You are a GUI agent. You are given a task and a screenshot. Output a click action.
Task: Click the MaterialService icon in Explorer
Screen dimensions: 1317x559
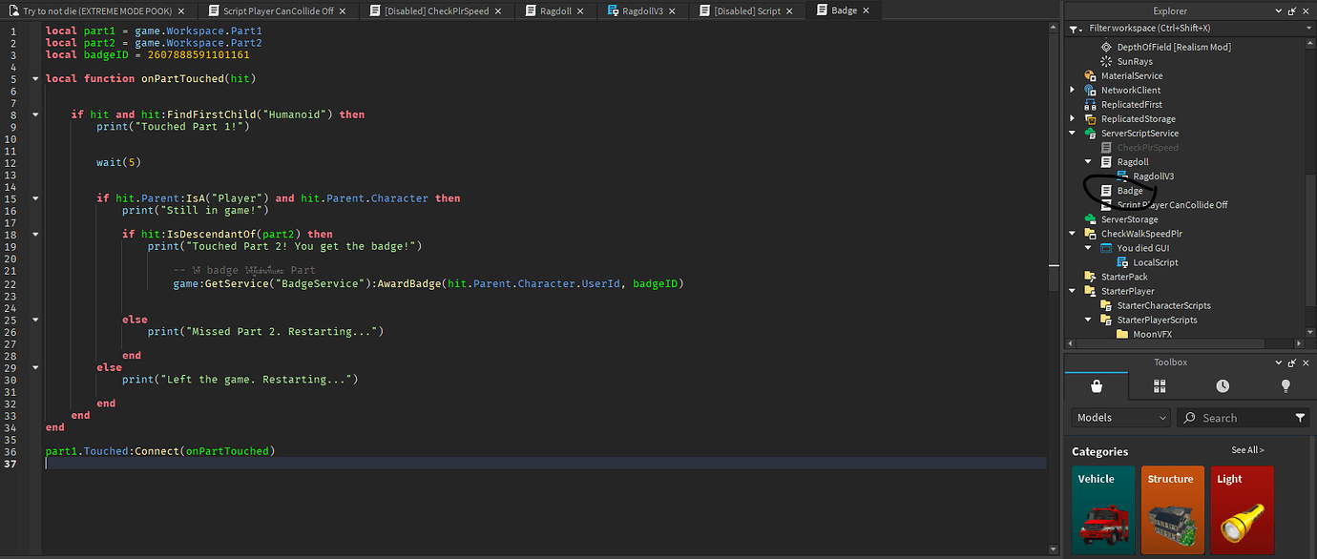coord(1089,74)
